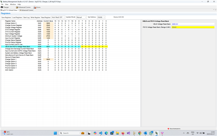Select the Charge Option 3 row
Viewport: 217px width, 136px height.
[x=54, y=64]
